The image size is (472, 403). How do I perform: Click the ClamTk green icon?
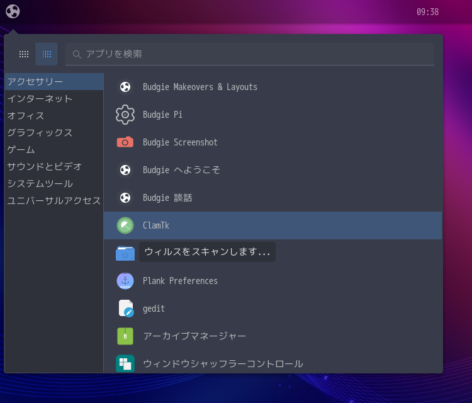(125, 225)
